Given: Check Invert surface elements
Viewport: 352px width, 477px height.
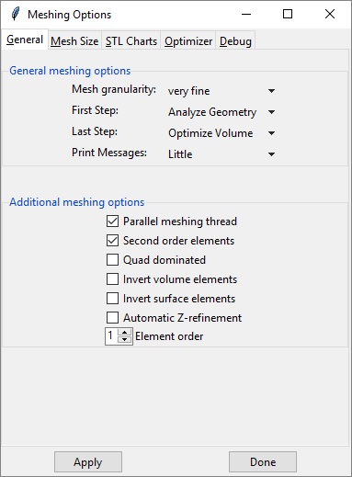Looking at the screenshot, I should [112, 299].
